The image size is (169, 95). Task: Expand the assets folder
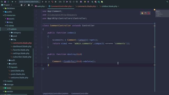point(6,19)
